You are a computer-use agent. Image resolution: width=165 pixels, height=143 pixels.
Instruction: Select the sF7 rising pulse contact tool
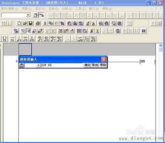(40, 39)
